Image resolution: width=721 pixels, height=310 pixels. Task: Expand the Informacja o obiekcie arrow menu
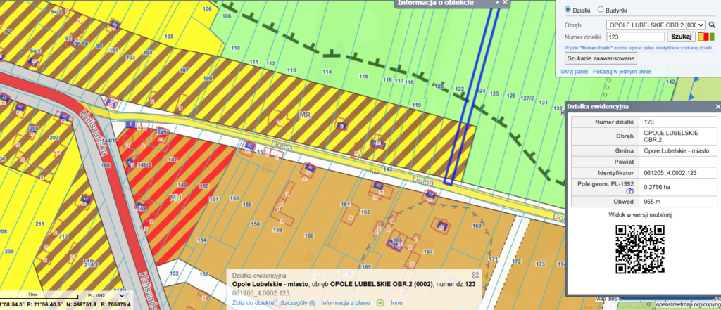tap(497, 3)
